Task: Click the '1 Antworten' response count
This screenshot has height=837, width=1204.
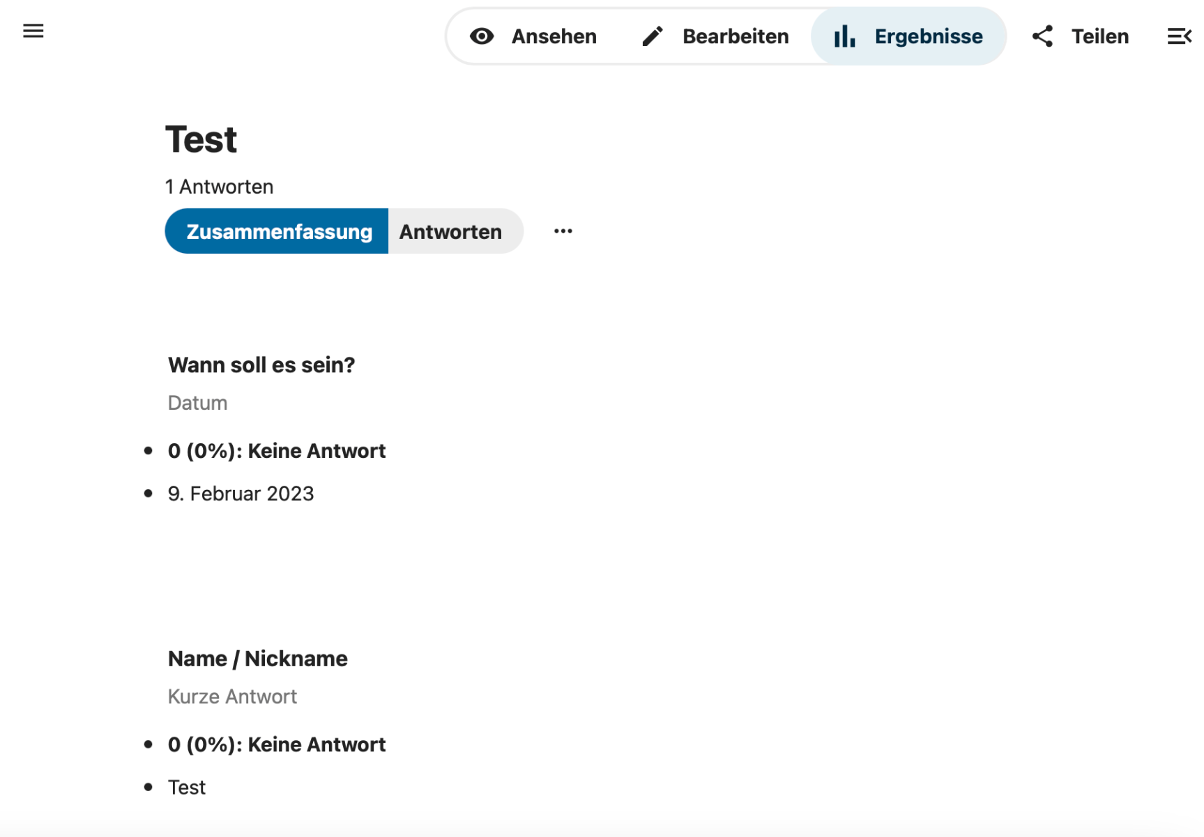Action: tap(219, 187)
